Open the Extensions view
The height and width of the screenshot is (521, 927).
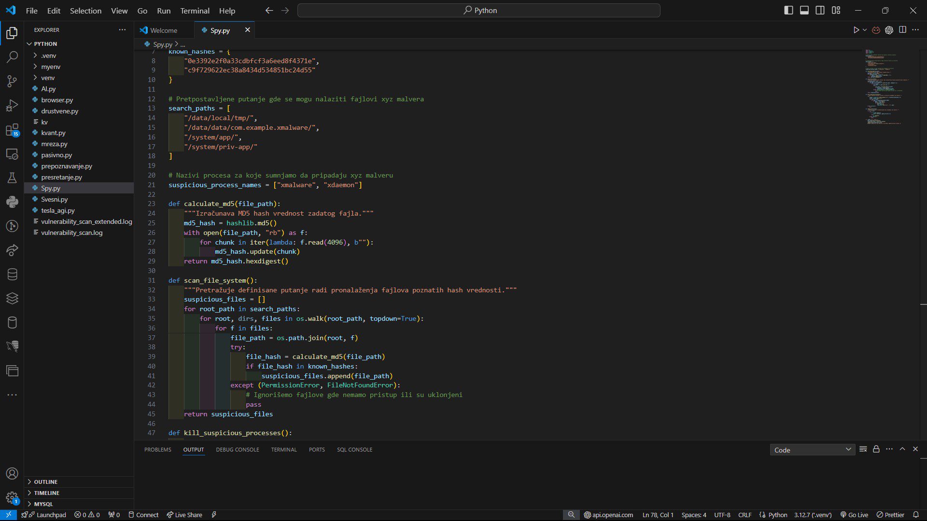tap(12, 130)
